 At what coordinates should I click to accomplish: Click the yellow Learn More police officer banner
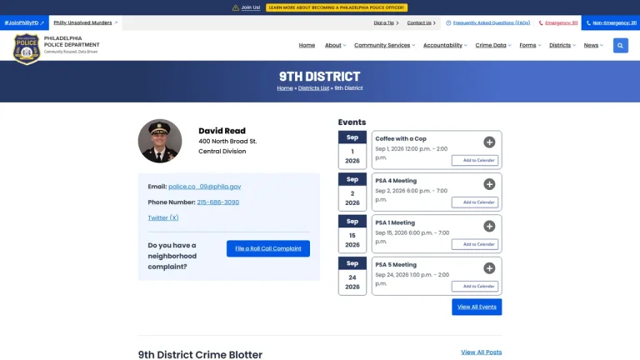tap(337, 7)
